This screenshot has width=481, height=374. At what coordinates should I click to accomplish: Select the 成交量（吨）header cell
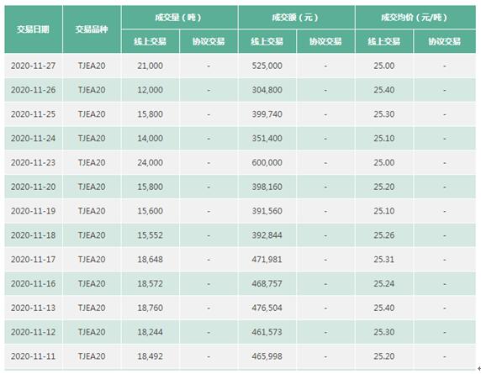pos(179,17)
